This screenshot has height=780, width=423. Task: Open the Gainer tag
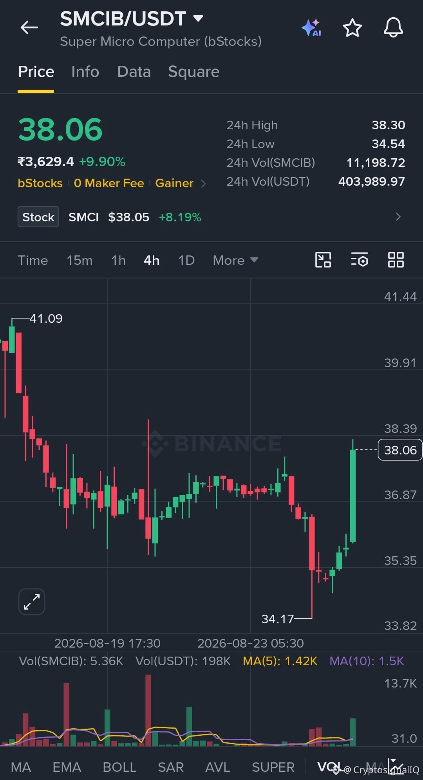coord(174,183)
